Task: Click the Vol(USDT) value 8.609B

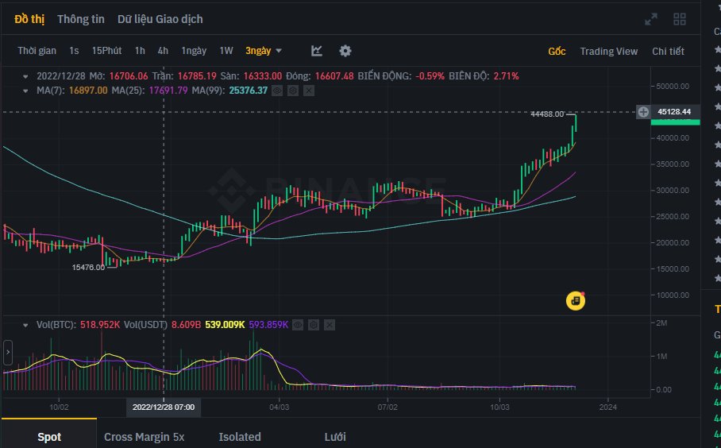Action: click(x=187, y=325)
